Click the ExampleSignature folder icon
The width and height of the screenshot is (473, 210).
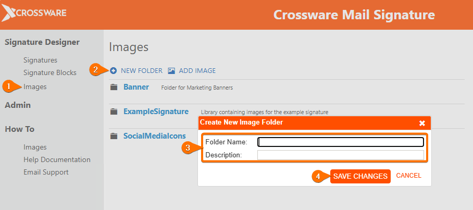(x=114, y=112)
